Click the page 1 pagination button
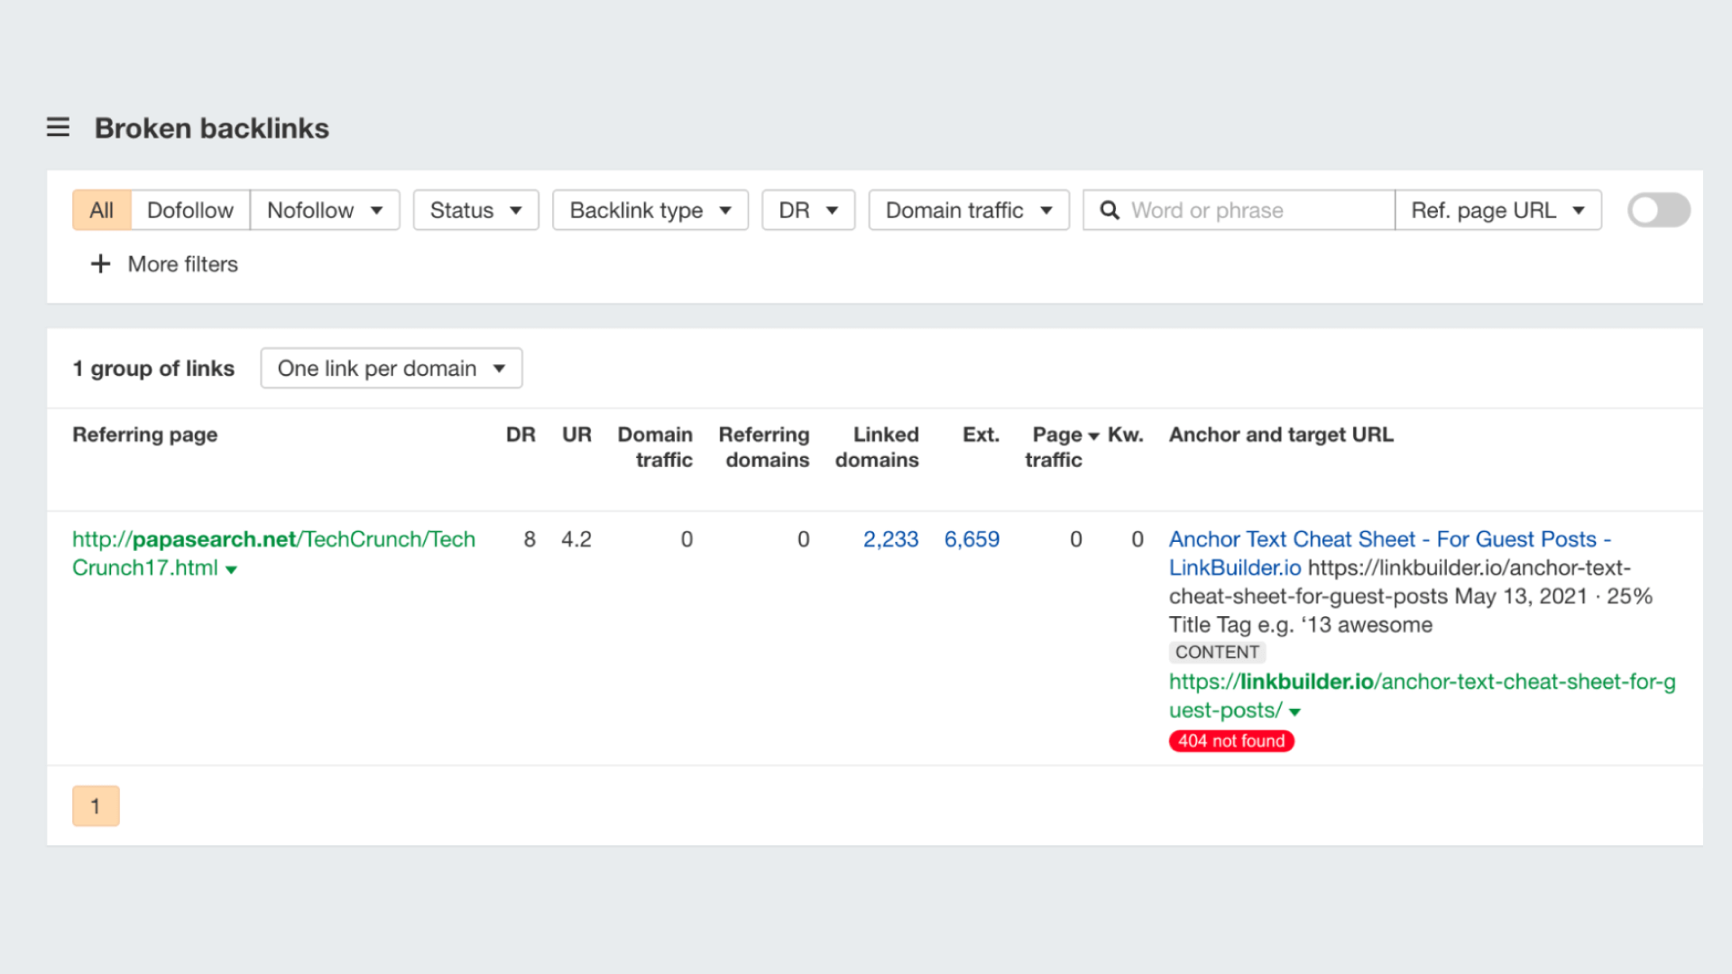1732x974 pixels. (95, 805)
